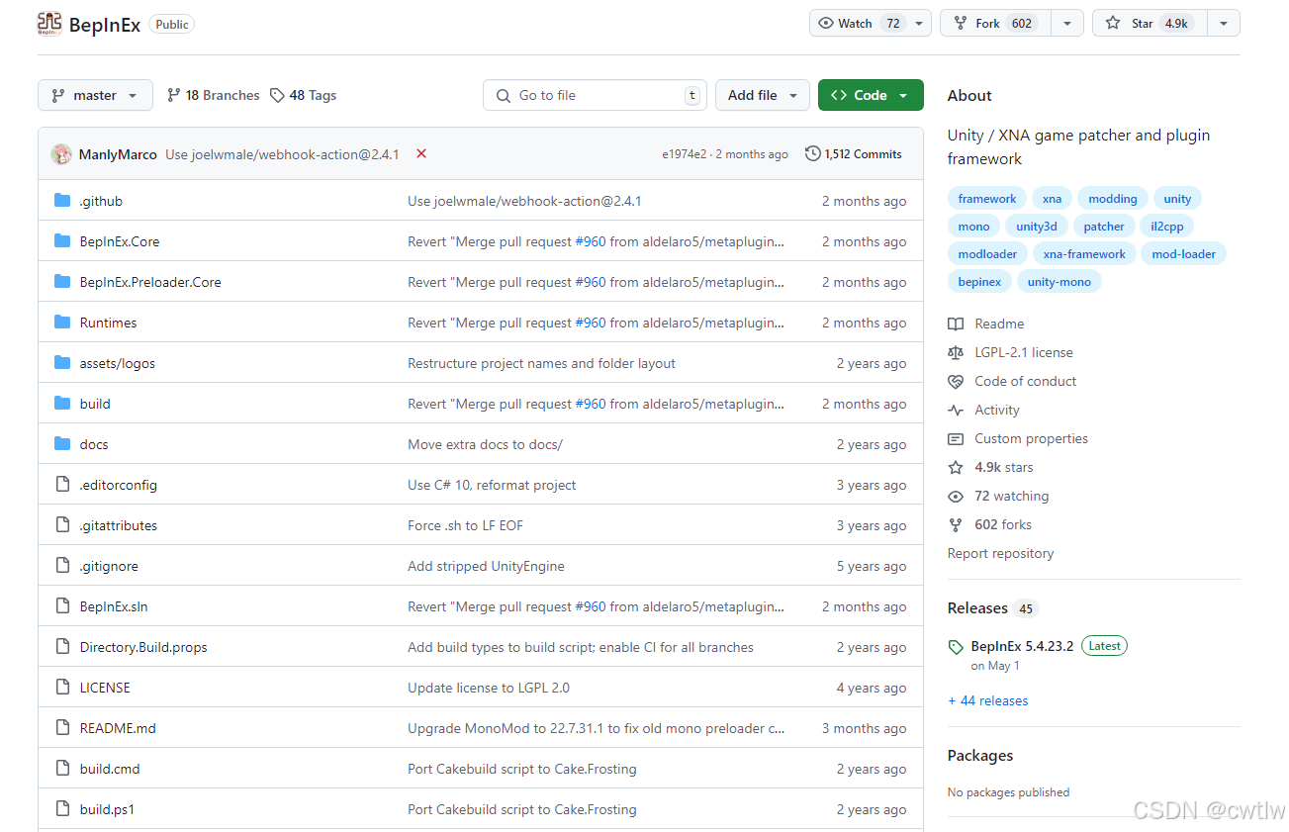
Task: Open the 48 Tags link
Action: point(303,95)
